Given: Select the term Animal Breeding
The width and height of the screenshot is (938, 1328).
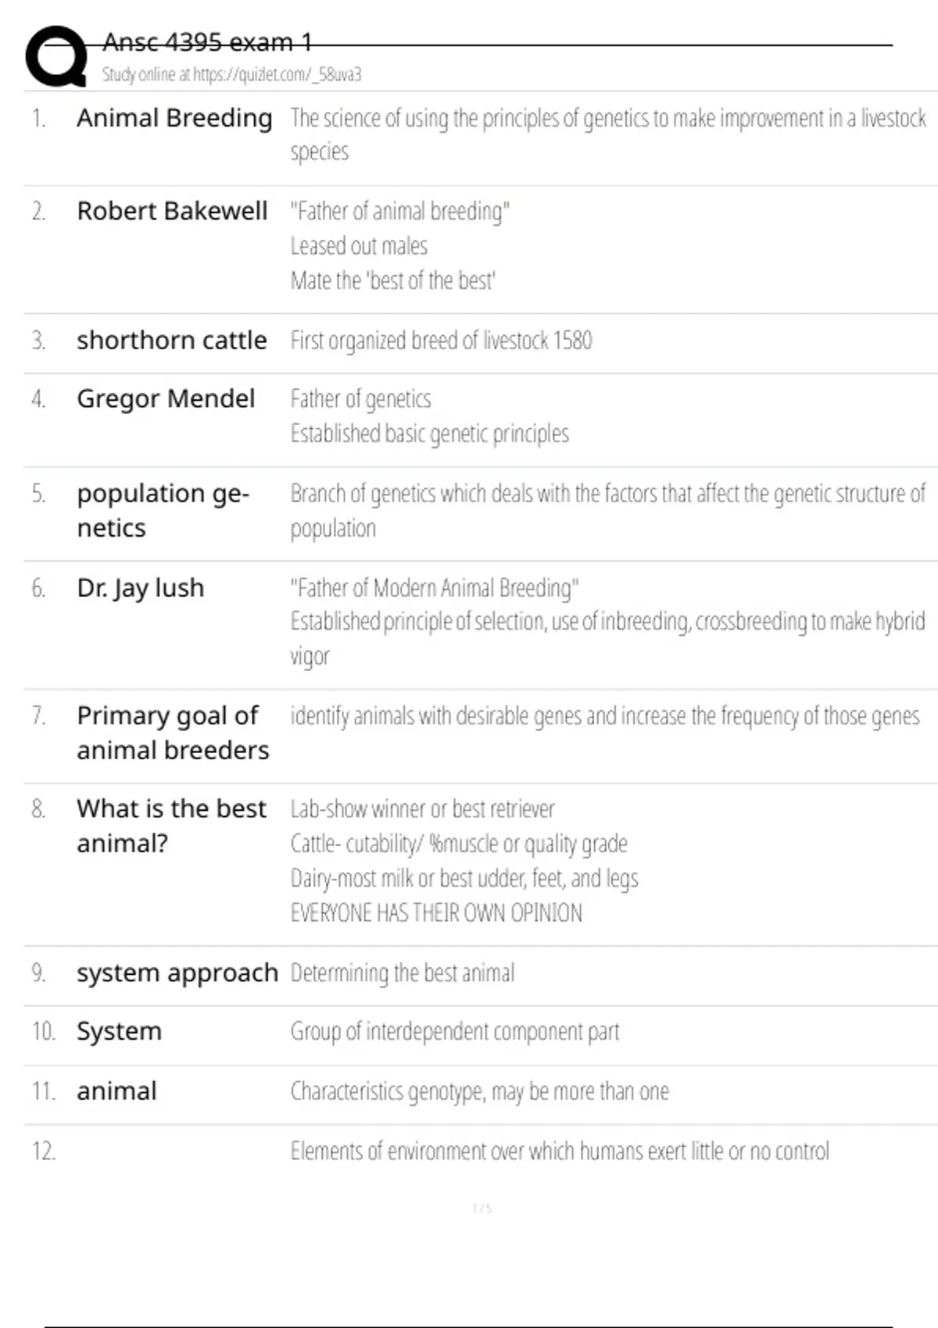Looking at the screenshot, I should point(174,118).
